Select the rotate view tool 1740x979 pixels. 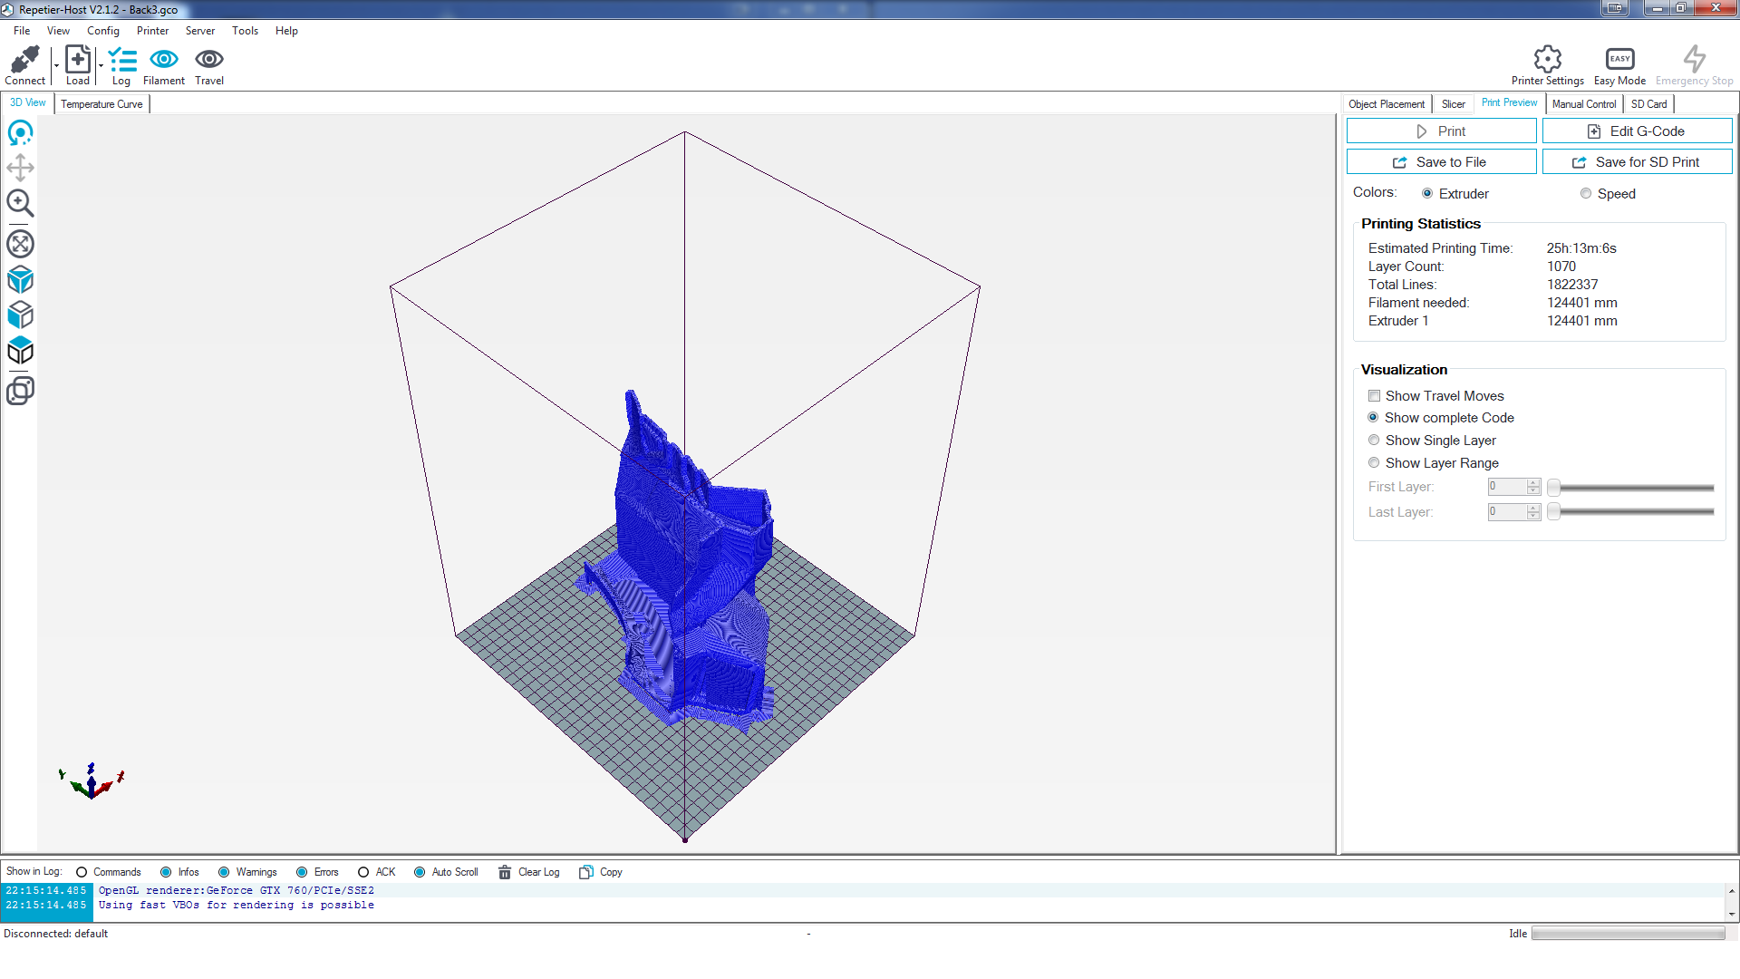pos(20,134)
